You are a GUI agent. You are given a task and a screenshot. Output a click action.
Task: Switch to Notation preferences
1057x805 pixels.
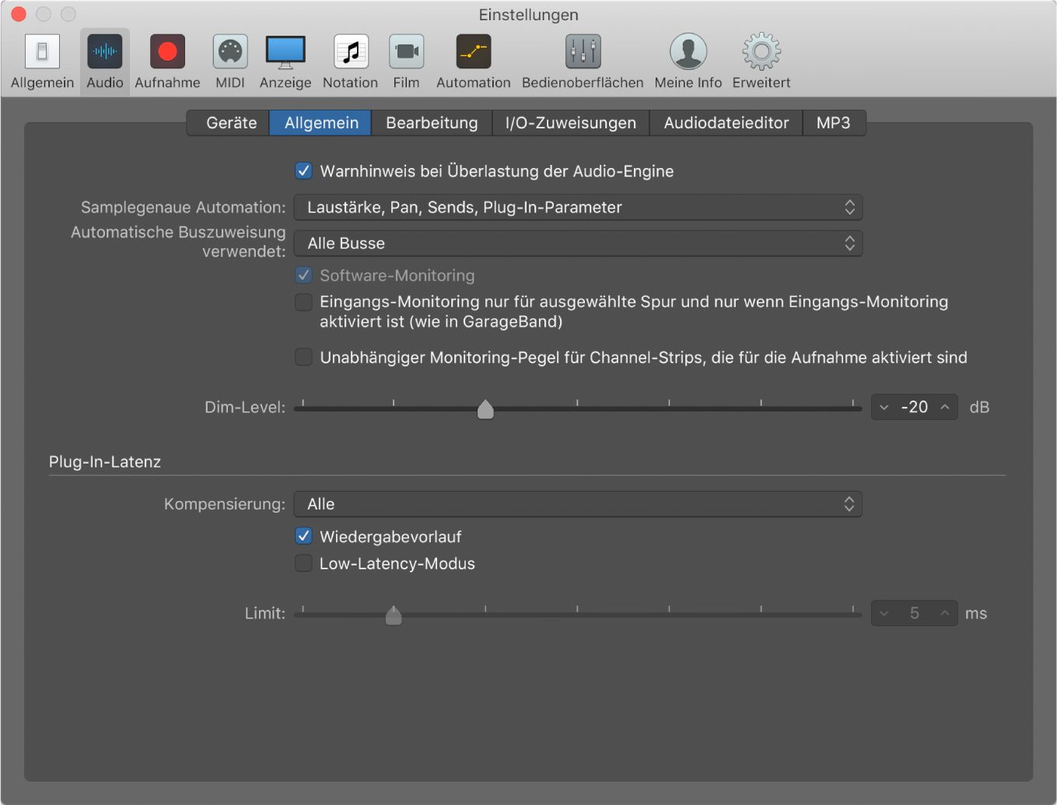pos(350,62)
